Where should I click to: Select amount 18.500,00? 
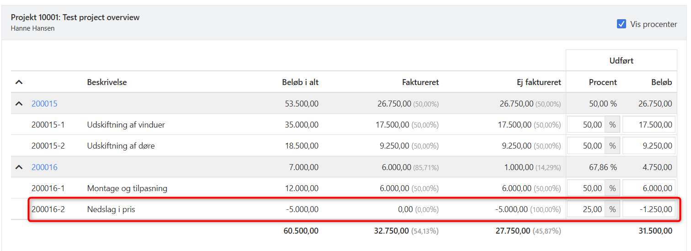coord(302,146)
